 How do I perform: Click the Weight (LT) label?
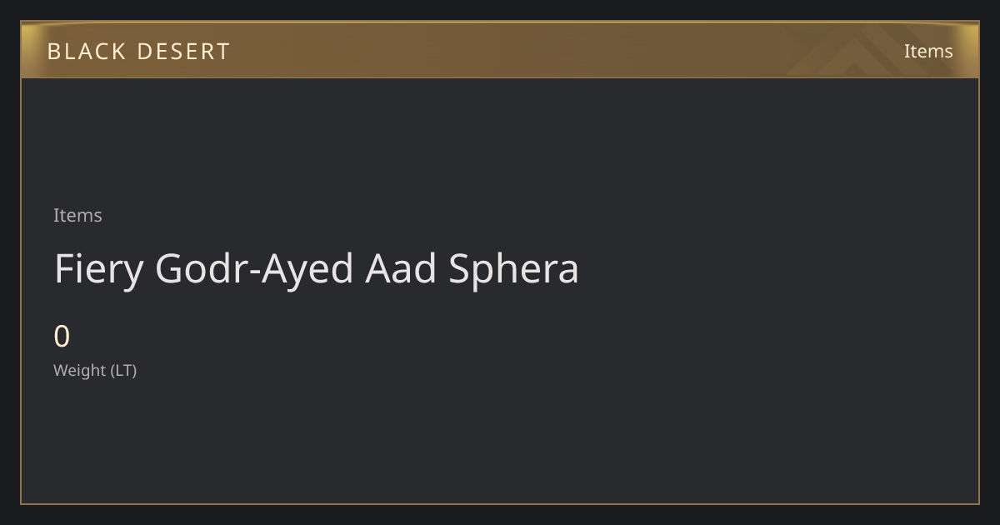point(95,370)
